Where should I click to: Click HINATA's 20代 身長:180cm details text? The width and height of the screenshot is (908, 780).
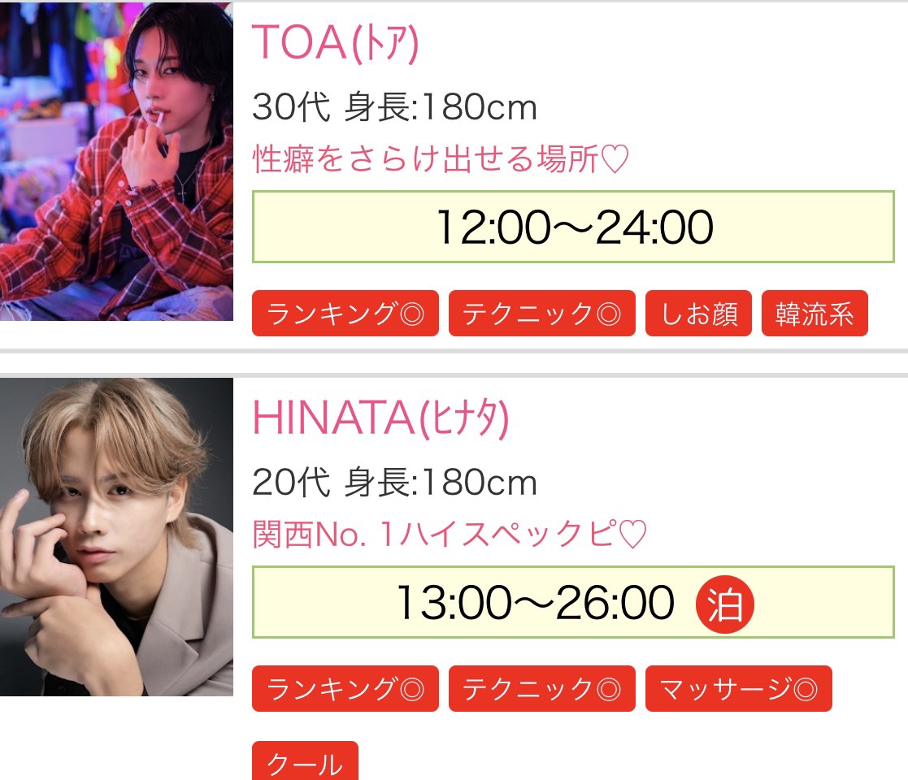[x=394, y=483]
